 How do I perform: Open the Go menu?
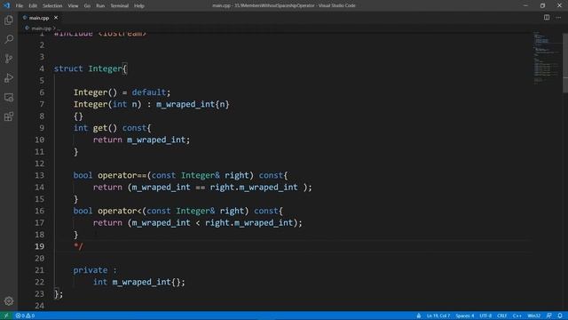[x=87, y=6]
